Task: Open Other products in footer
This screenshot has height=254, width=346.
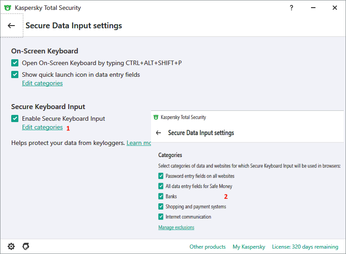Action: click(x=208, y=247)
